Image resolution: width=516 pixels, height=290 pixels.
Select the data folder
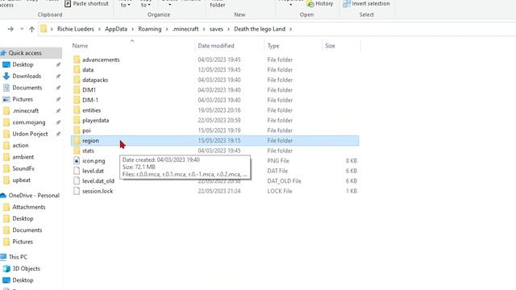pos(88,70)
